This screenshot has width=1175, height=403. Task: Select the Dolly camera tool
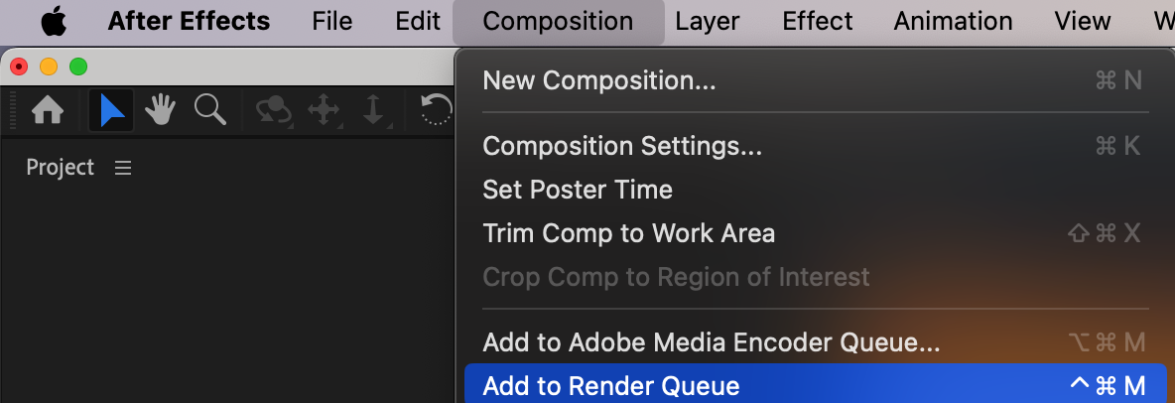(x=373, y=110)
